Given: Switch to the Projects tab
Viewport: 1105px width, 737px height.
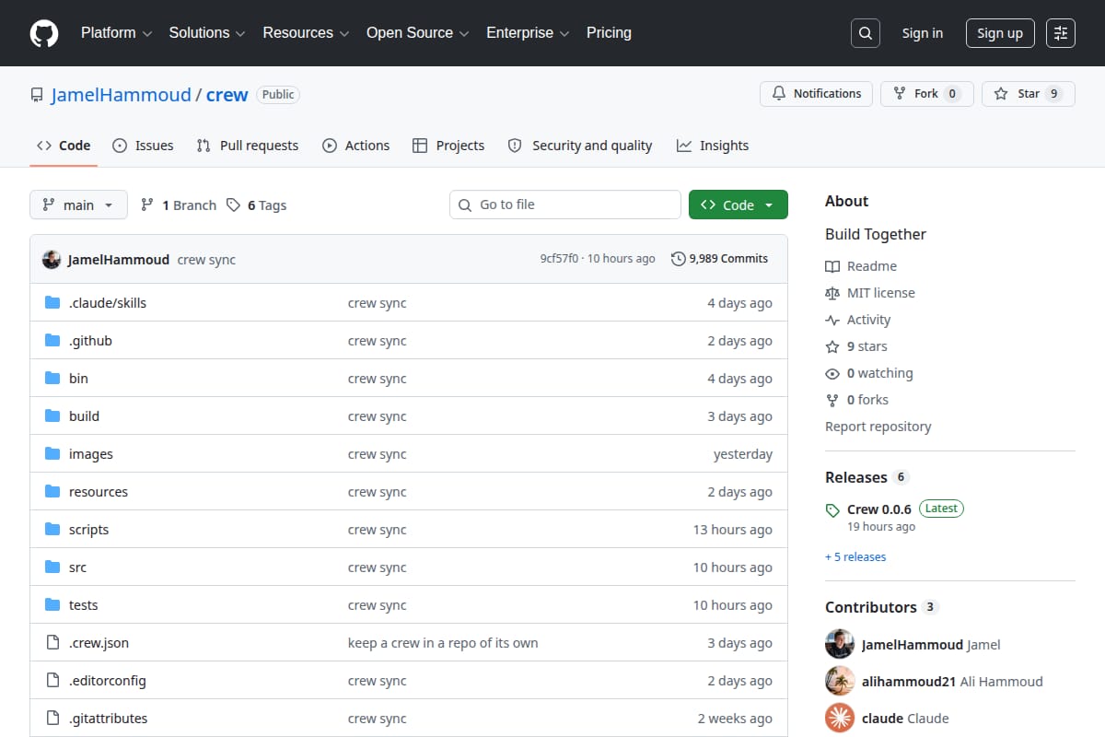Looking at the screenshot, I should (x=448, y=146).
